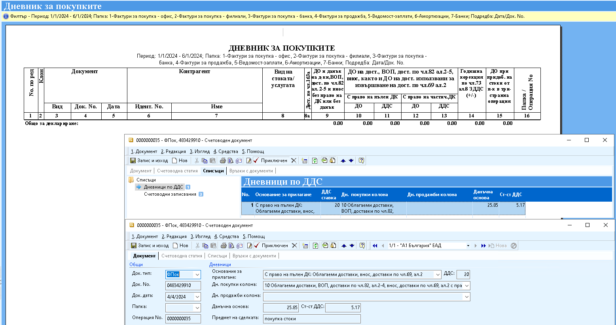Click Print preview icon in upper window toolbar
The image size is (616, 325).
pyautogui.click(x=231, y=161)
